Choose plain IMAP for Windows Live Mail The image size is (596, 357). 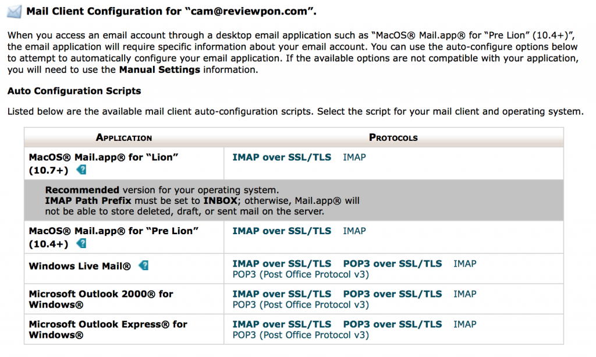point(465,264)
